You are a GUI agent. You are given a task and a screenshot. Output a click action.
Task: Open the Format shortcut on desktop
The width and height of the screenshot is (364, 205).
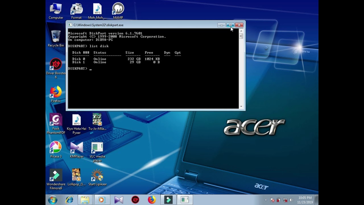[76, 11]
